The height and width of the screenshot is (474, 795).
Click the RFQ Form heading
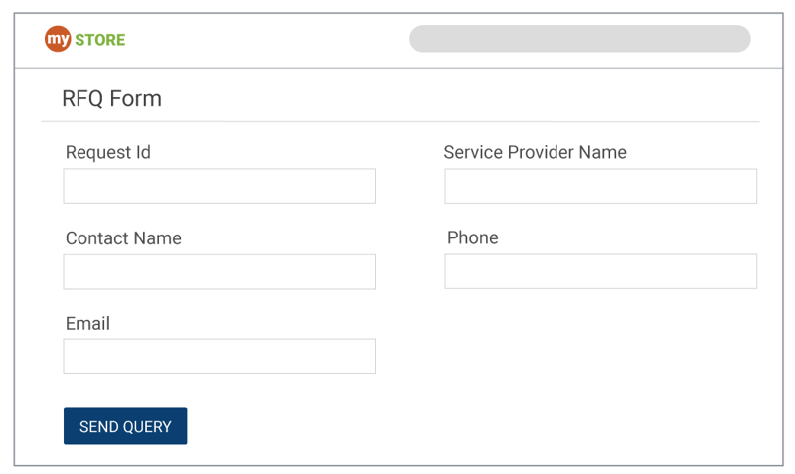(111, 99)
